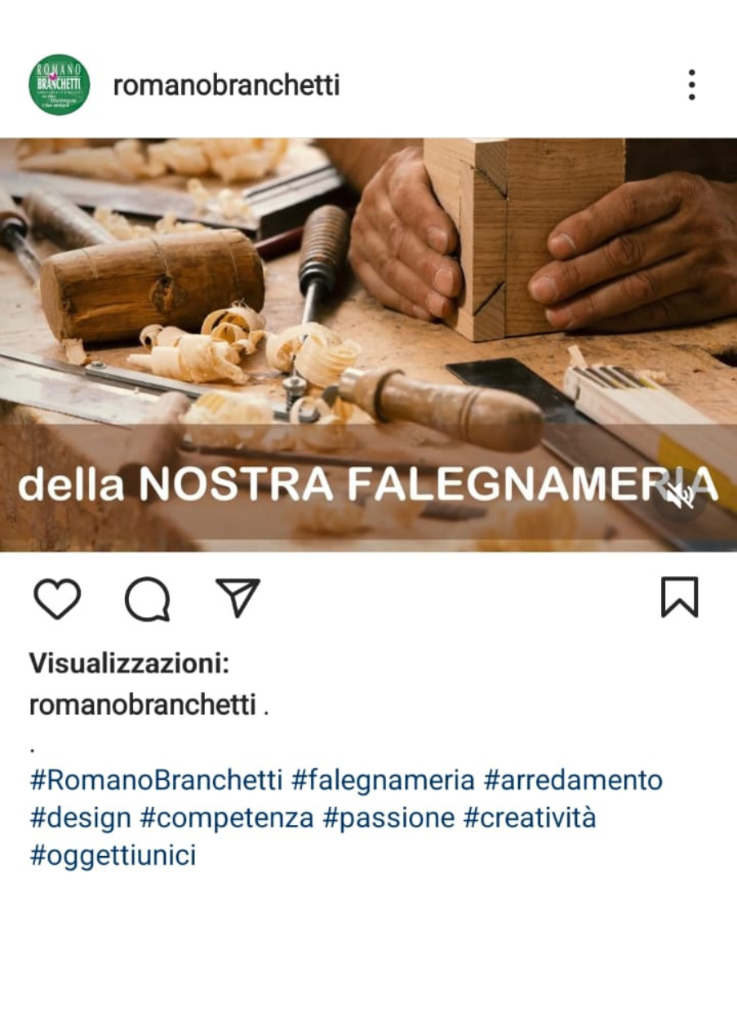The height and width of the screenshot is (1020, 737).
Task: Unmute the video using the speaker icon
Action: click(679, 494)
